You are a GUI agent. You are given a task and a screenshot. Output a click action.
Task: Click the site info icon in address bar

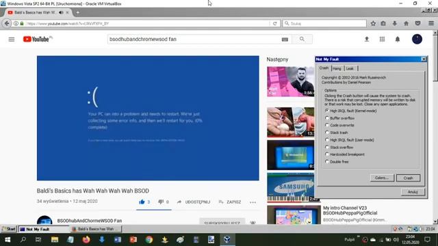[16, 23]
